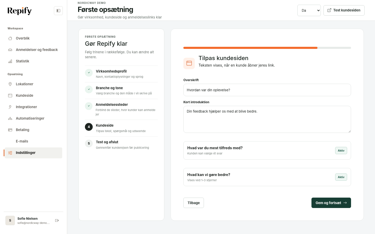Image resolution: width=375 pixels, height=234 pixels.
Task: Collapse the sidebar with the panel toggle icon
Action: point(58,11)
